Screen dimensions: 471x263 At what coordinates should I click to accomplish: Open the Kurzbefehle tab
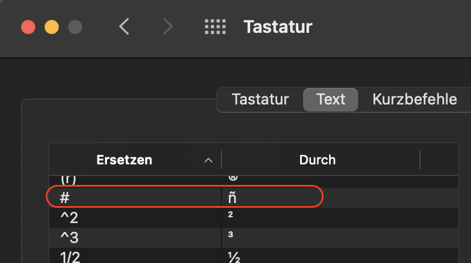click(x=415, y=99)
